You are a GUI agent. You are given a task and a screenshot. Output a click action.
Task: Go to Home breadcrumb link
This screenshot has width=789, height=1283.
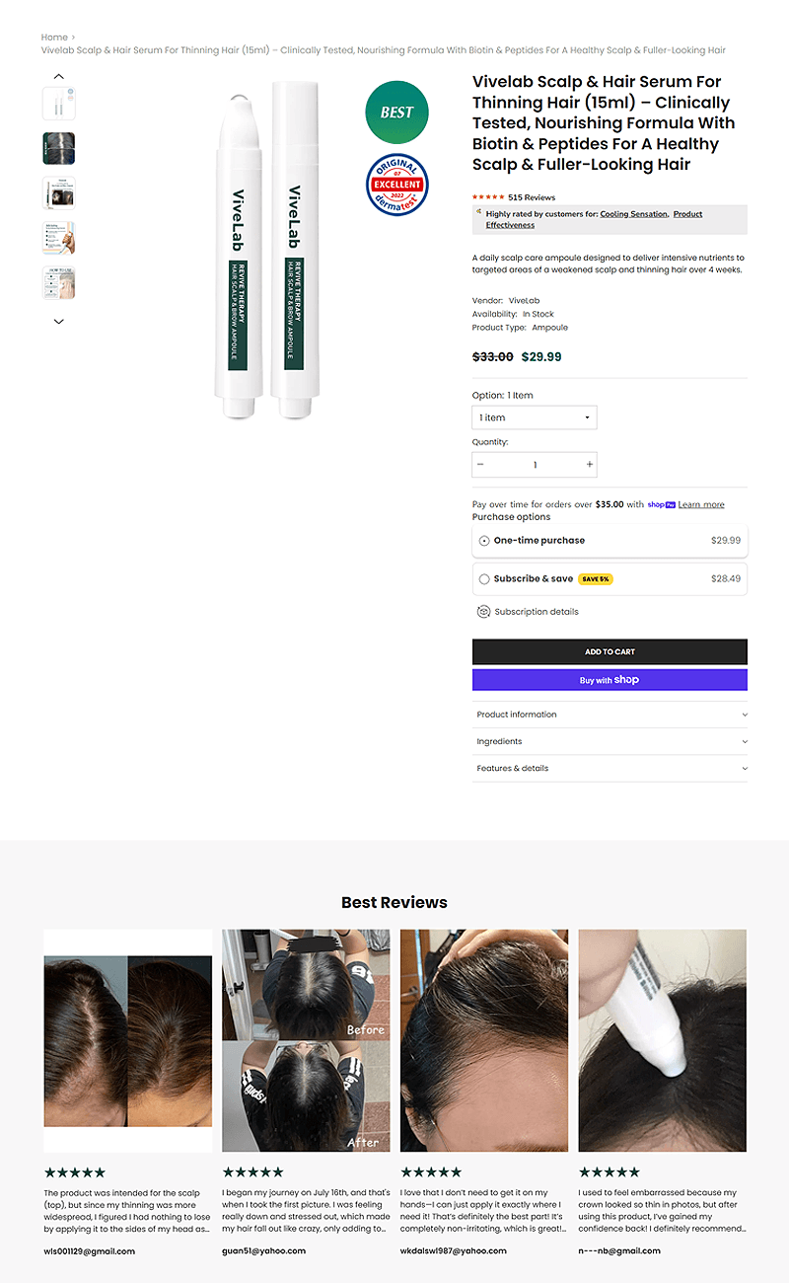tap(54, 38)
